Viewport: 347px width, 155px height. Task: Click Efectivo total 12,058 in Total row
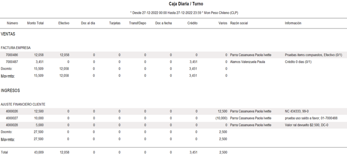pos(64,152)
